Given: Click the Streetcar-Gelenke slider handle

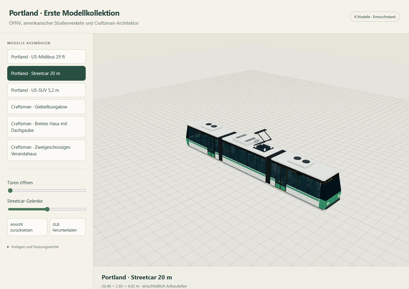Looking at the screenshot, I should click(47, 209).
